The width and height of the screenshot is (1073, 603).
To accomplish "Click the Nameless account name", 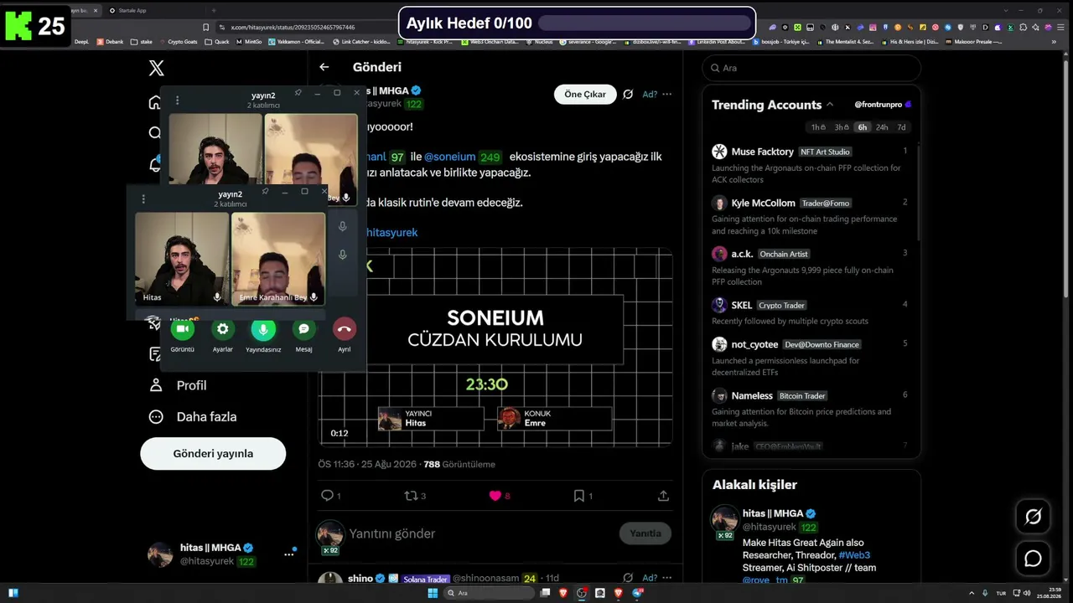I will (752, 395).
